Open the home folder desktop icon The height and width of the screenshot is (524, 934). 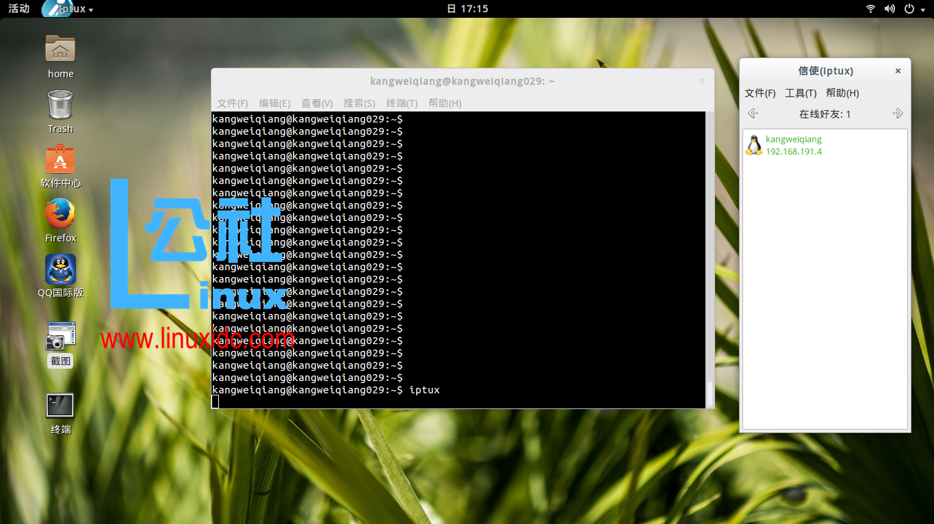click(60, 49)
